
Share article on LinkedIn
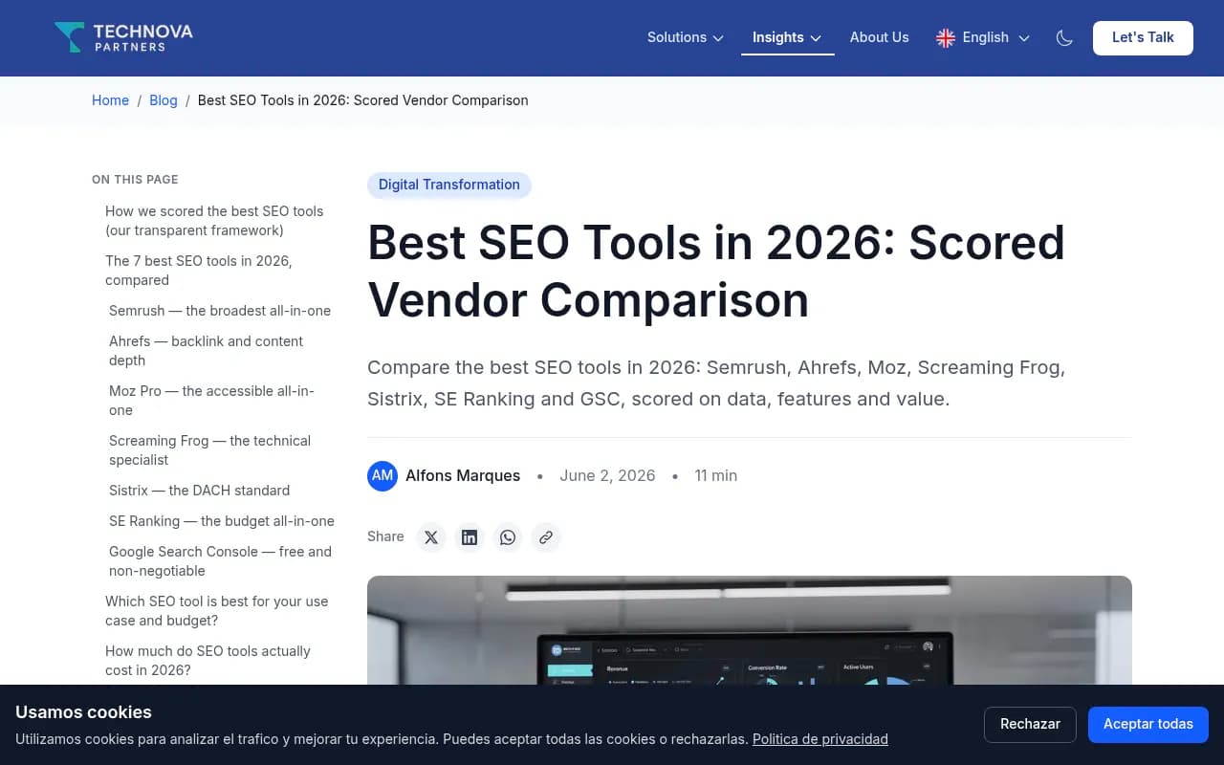(470, 537)
